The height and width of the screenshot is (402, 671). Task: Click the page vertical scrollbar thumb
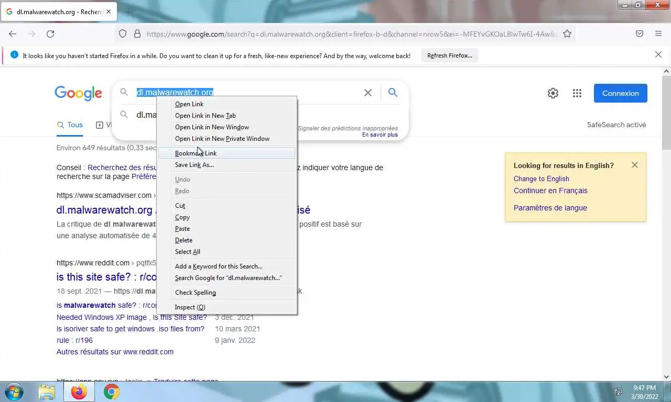click(666, 113)
